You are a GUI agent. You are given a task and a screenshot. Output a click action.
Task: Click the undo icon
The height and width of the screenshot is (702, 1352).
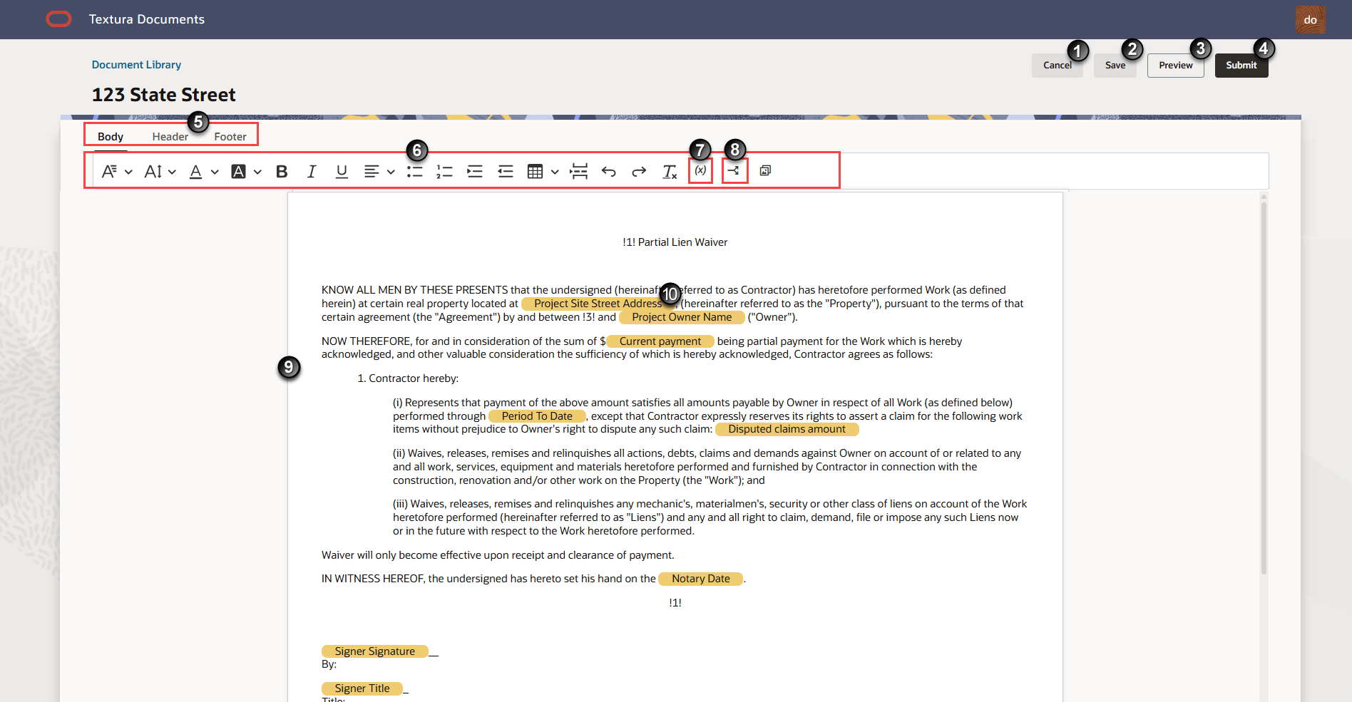click(x=608, y=171)
